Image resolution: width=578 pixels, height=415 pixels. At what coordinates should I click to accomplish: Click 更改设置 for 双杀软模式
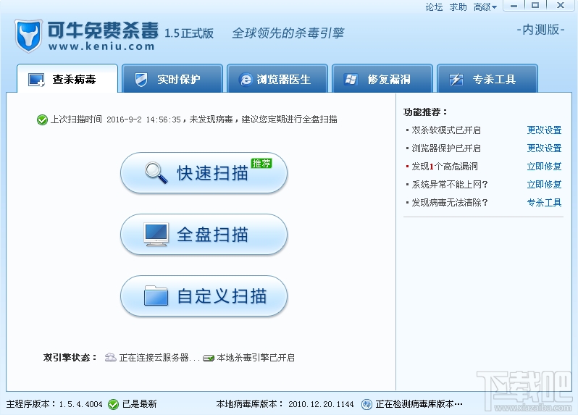pos(544,130)
